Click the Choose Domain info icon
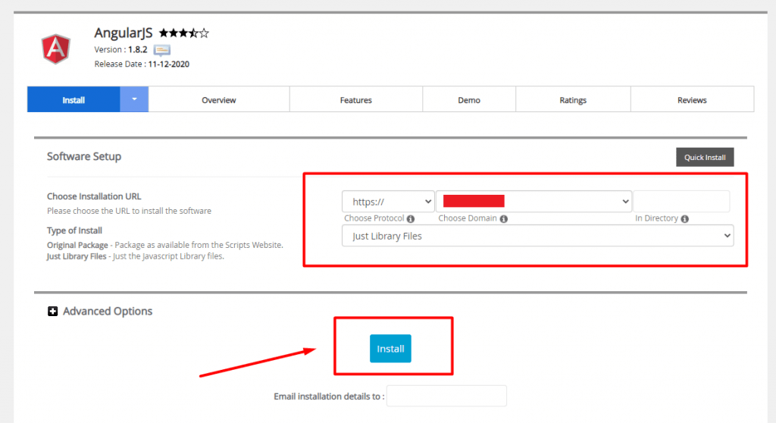This screenshot has width=776, height=423. click(x=504, y=219)
